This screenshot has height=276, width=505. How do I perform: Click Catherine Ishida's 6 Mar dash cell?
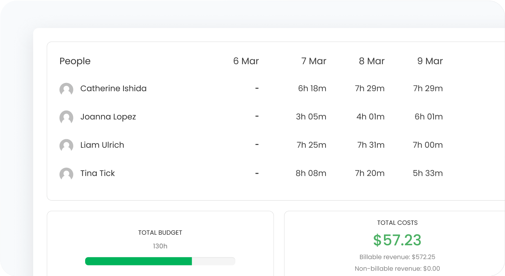[x=257, y=89]
